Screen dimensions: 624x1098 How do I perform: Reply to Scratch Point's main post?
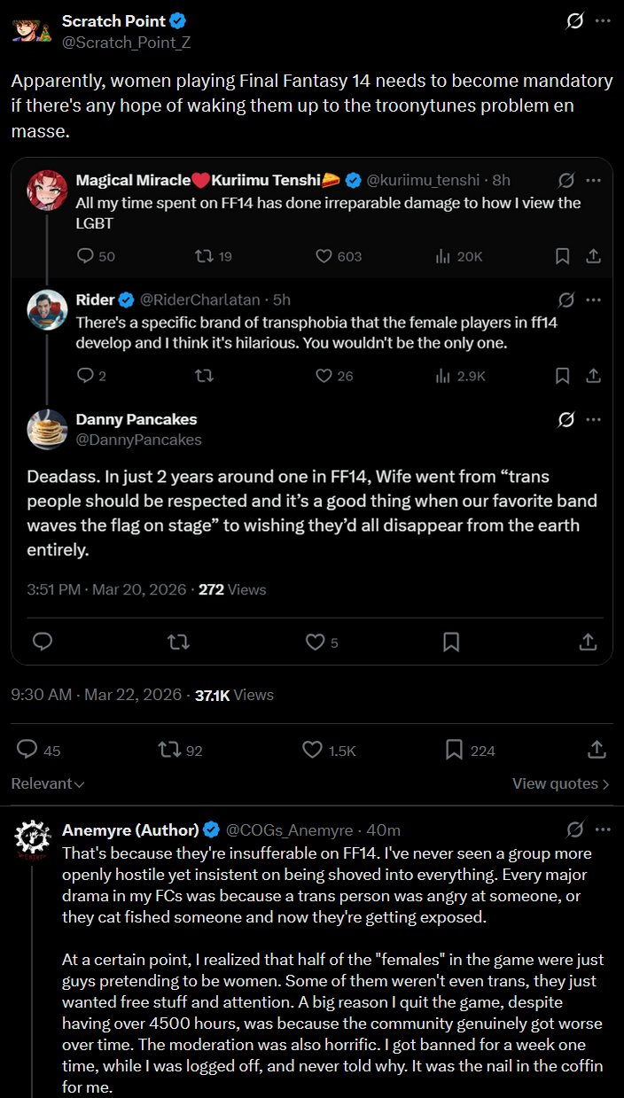[x=27, y=750]
